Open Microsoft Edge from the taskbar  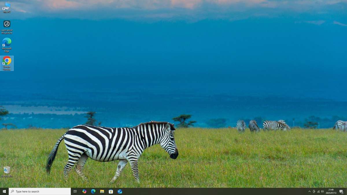coord(93,191)
